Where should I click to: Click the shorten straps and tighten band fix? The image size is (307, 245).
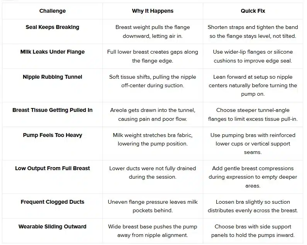click(x=253, y=32)
